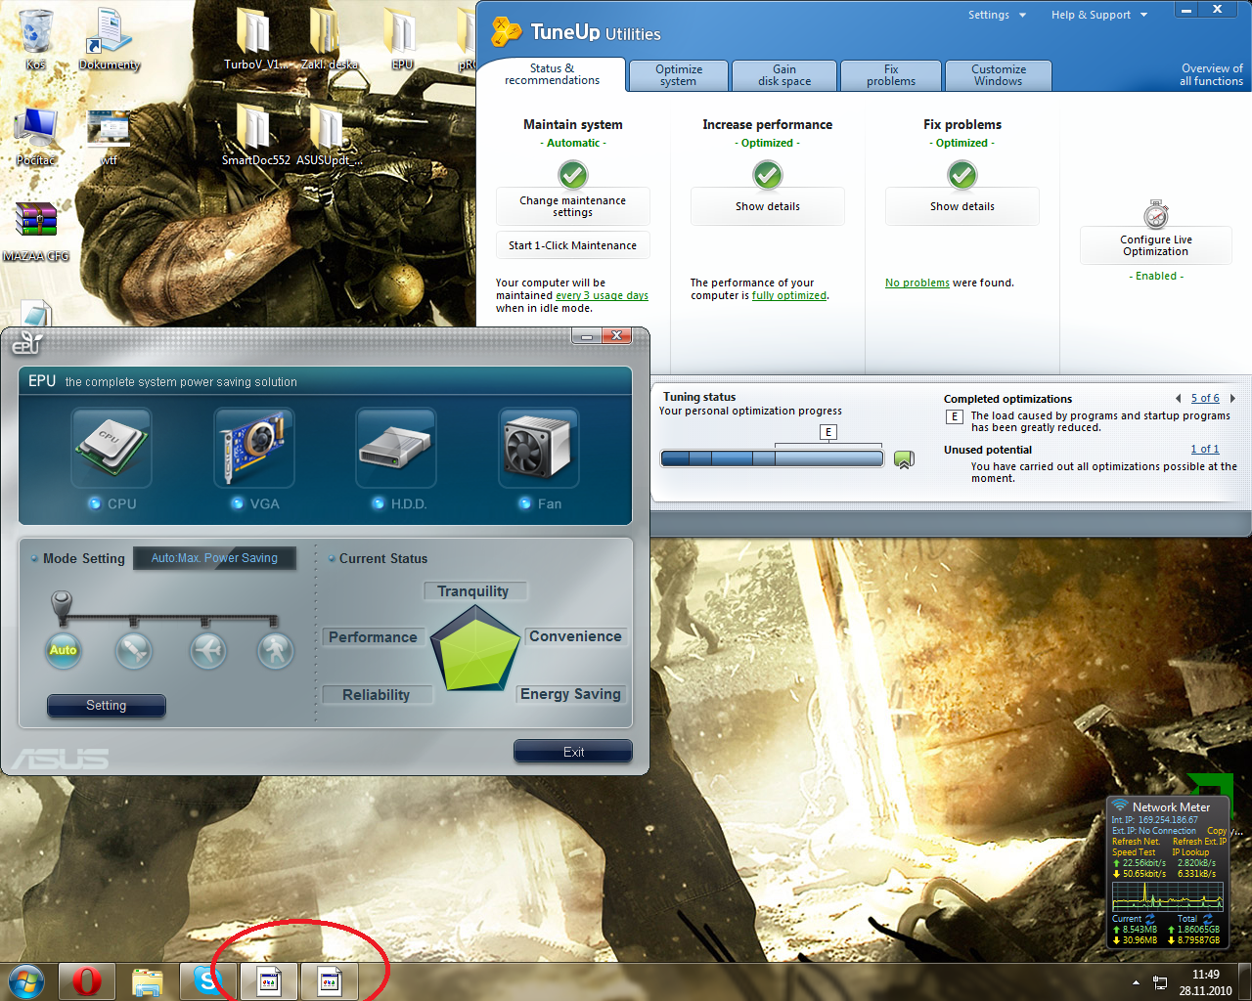
Task: Switch EPU to the rocket high-performance mode
Action: point(134,650)
